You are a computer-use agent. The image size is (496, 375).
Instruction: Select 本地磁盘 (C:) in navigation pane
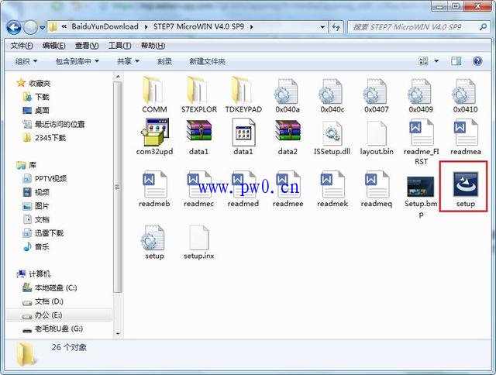pyautogui.click(x=55, y=287)
